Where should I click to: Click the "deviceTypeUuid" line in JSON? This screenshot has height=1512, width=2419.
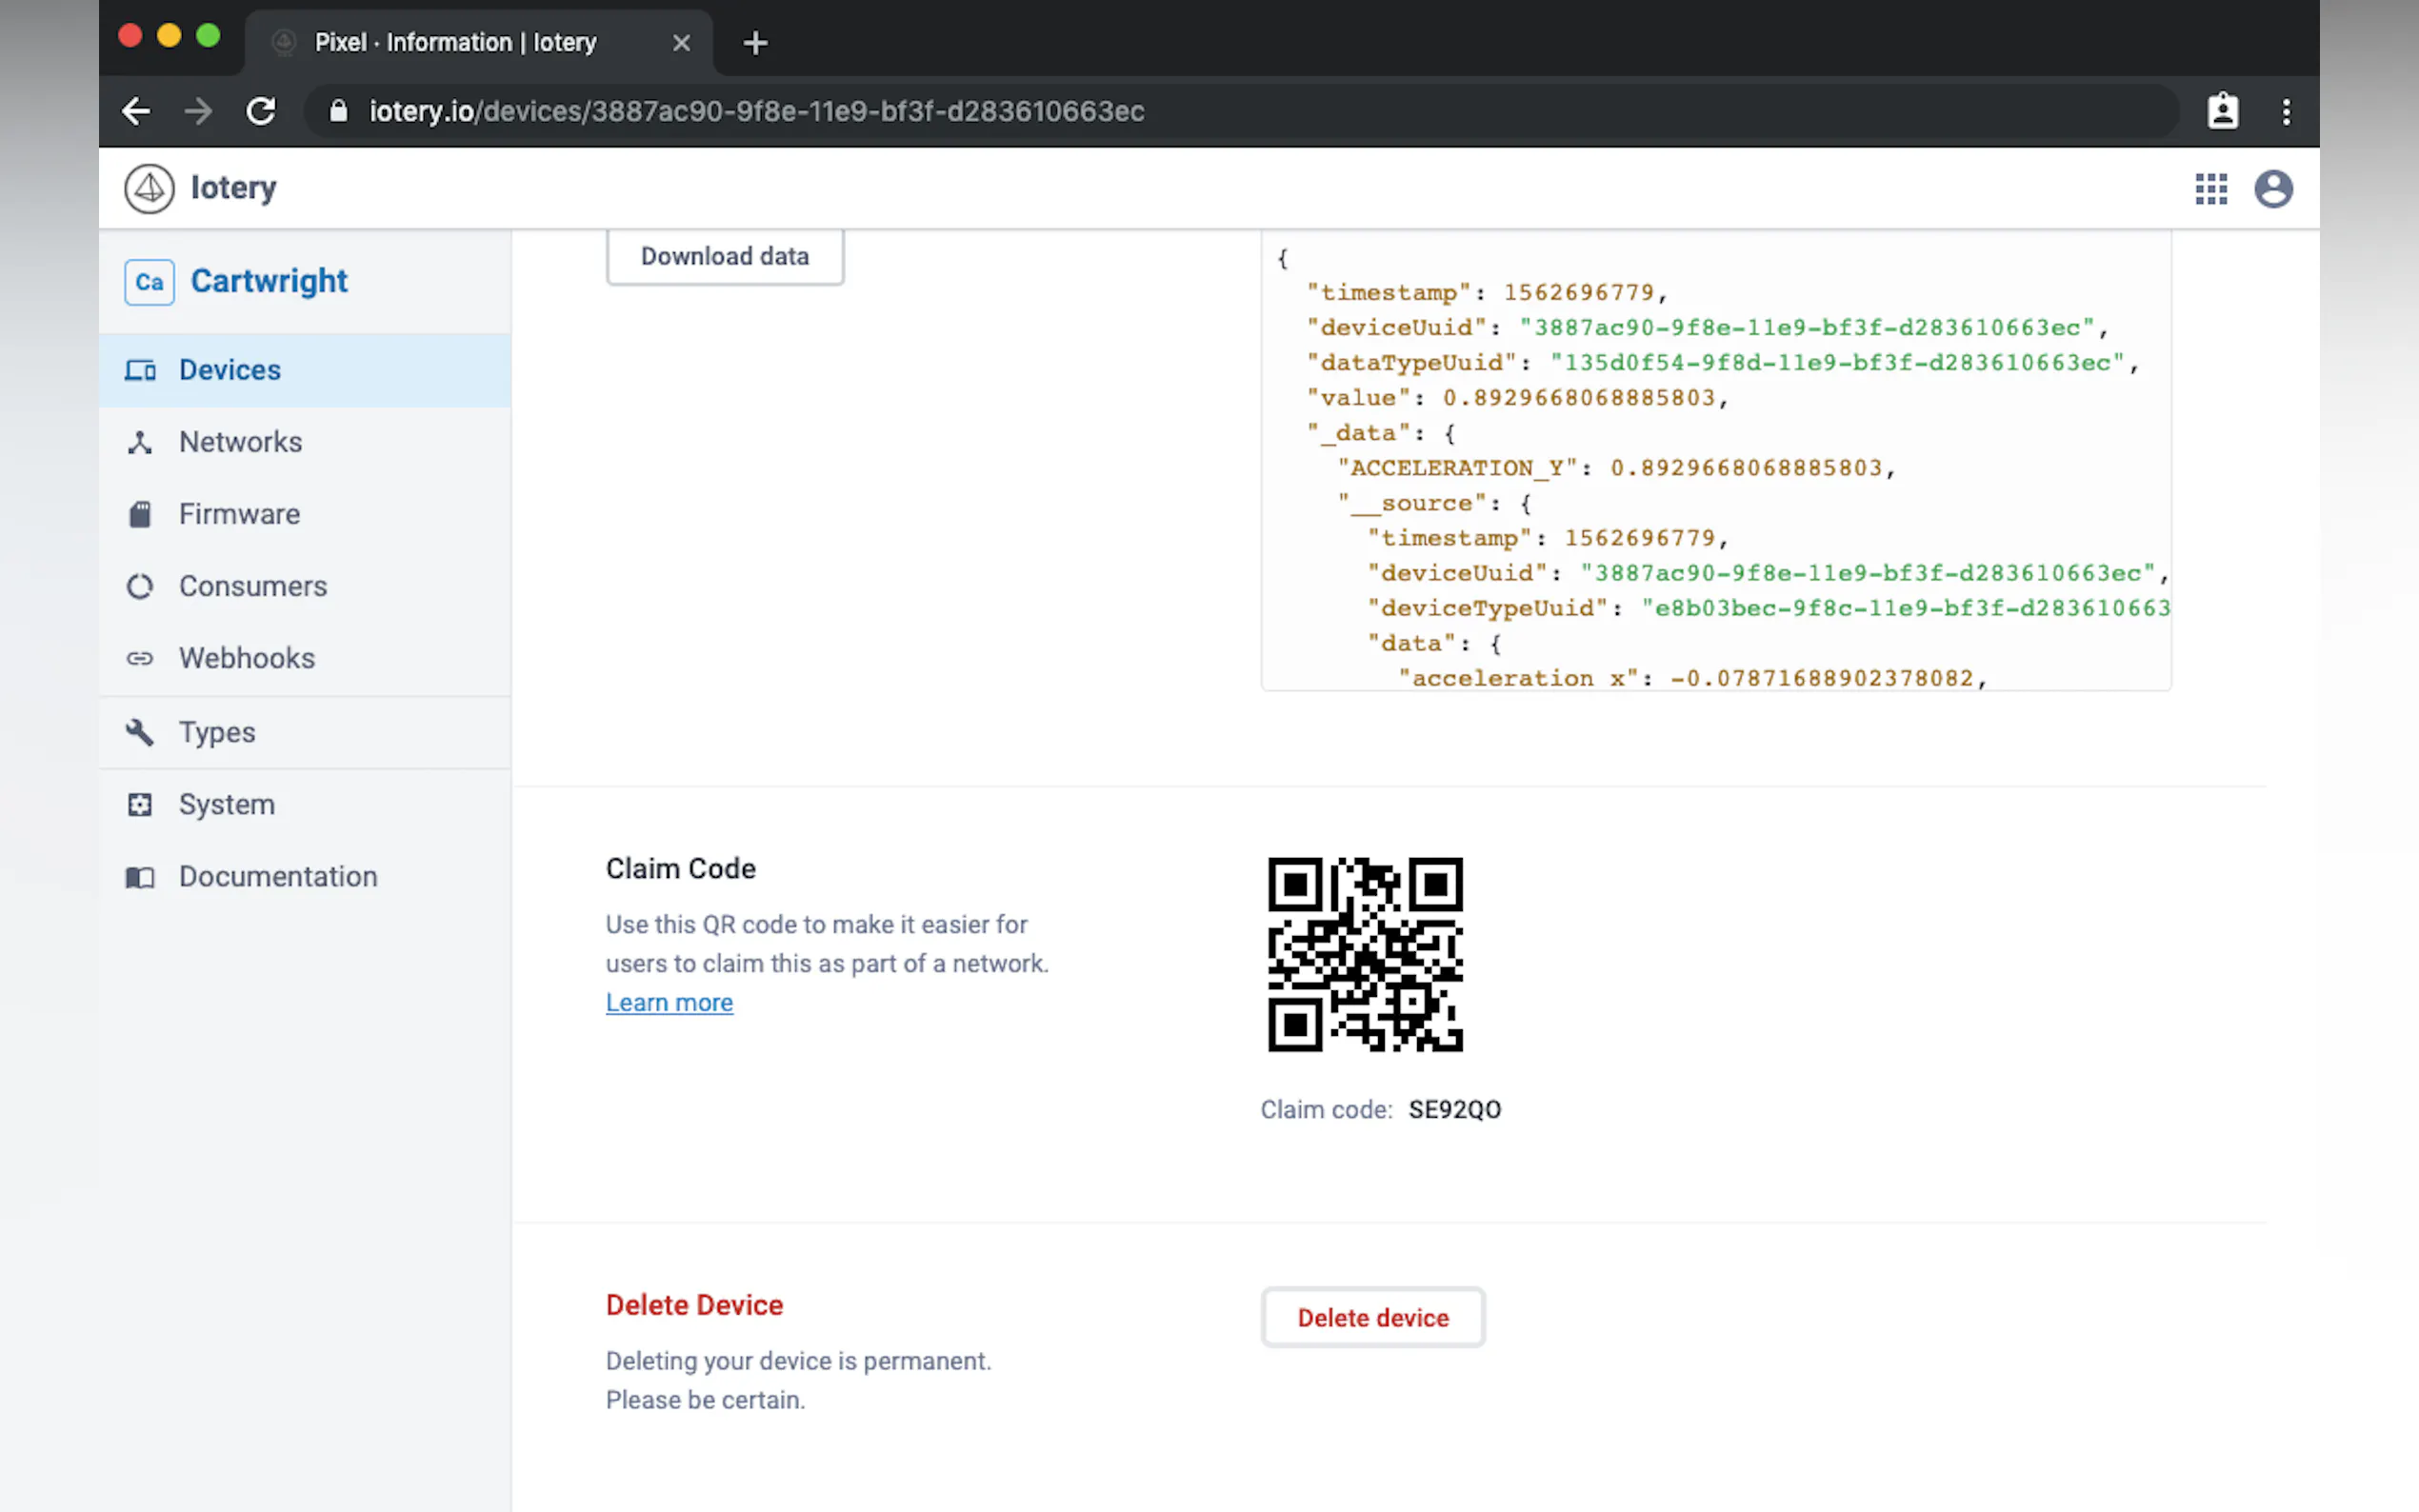coord(1769,608)
